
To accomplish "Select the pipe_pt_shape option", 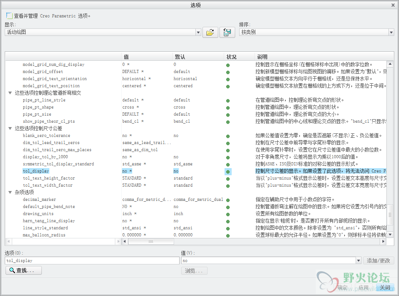I will coord(38,107).
